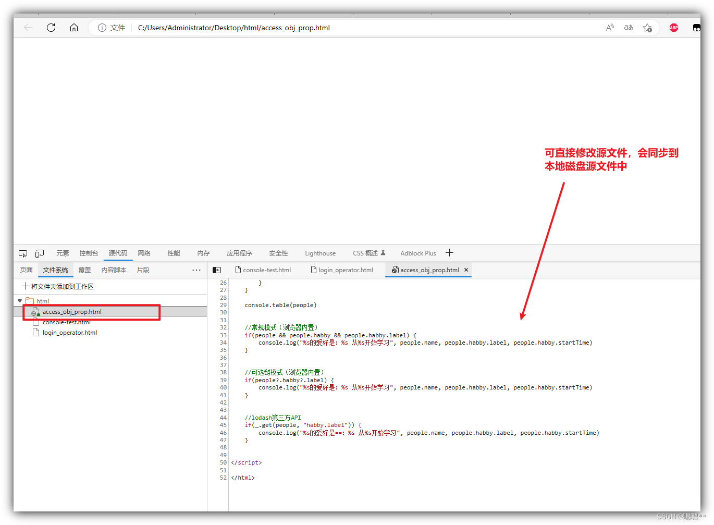Click the </html> closing tag line
Screen dimensions: 714x525
(243, 478)
